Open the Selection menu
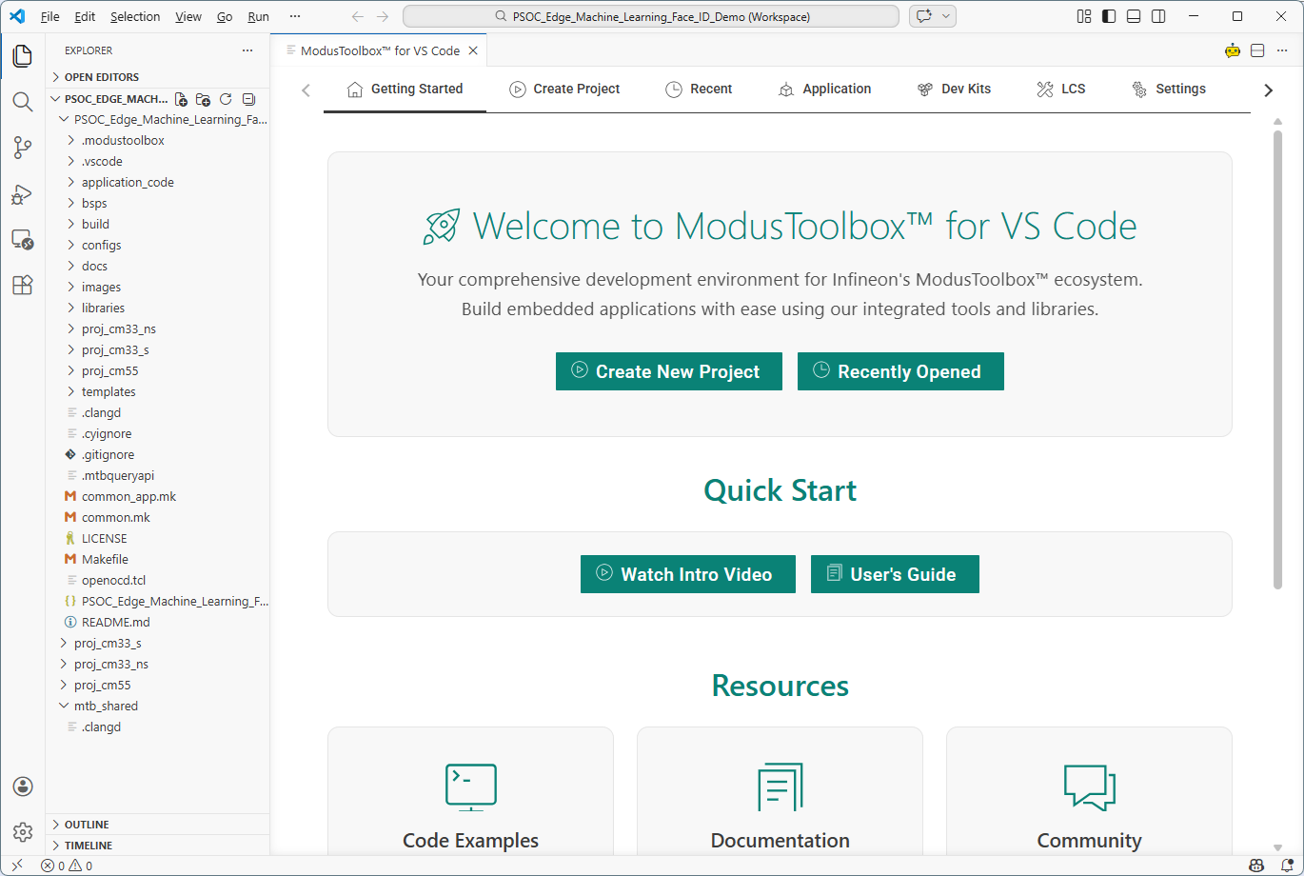This screenshot has height=876, width=1304. pyautogui.click(x=135, y=16)
